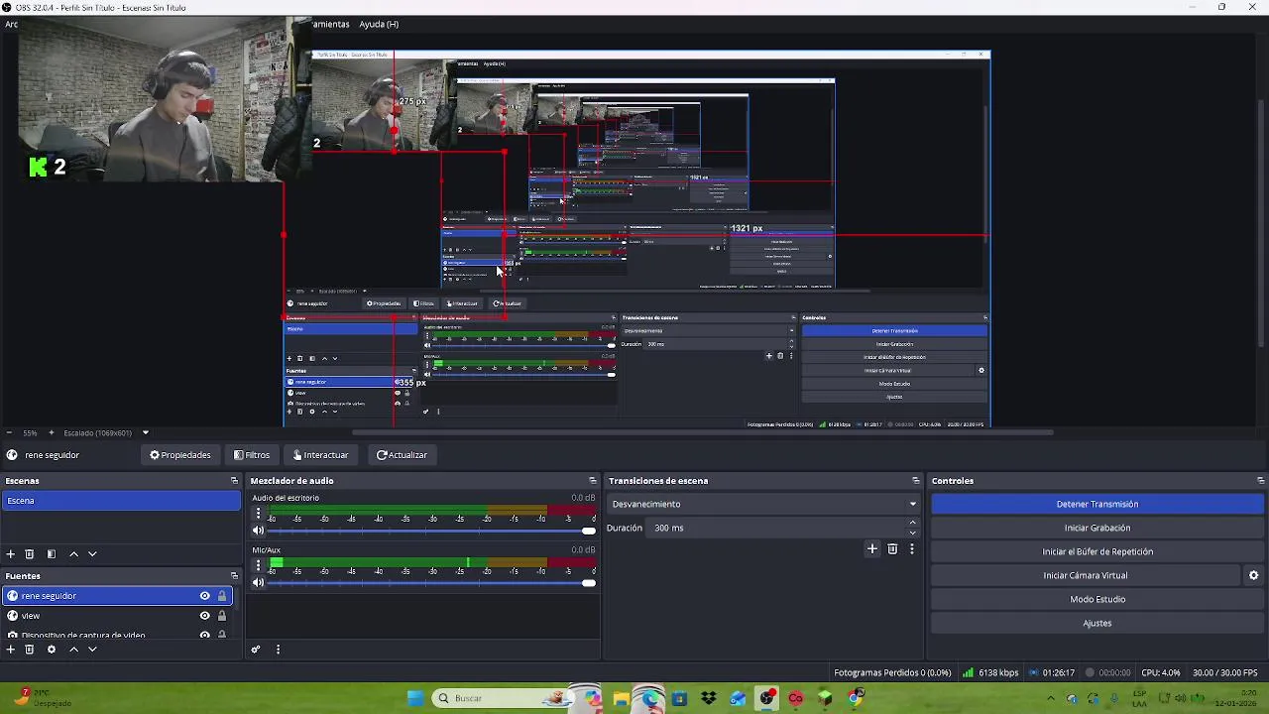
Task: Select Escena in scenes list
Action: tap(121, 501)
